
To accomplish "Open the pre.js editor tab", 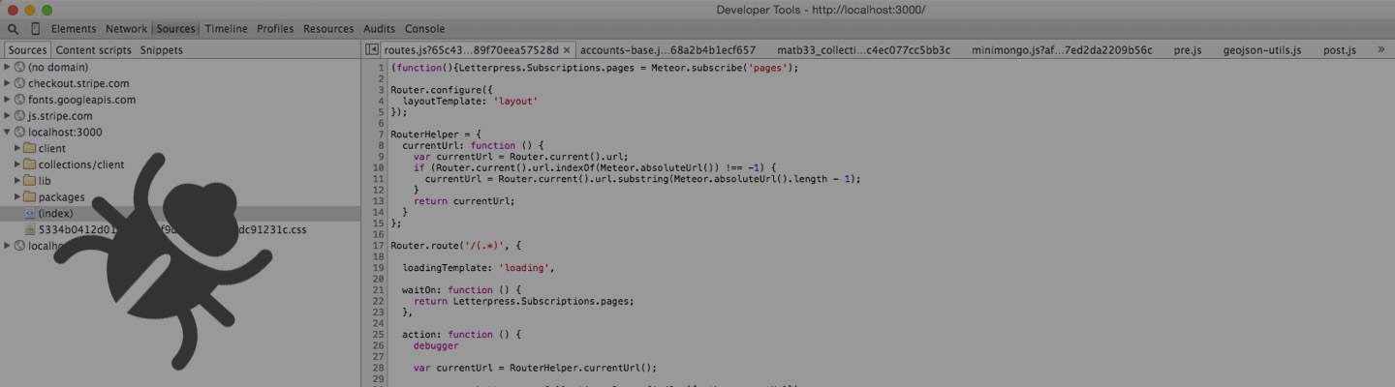I will pyautogui.click(x=1187, y=50).
